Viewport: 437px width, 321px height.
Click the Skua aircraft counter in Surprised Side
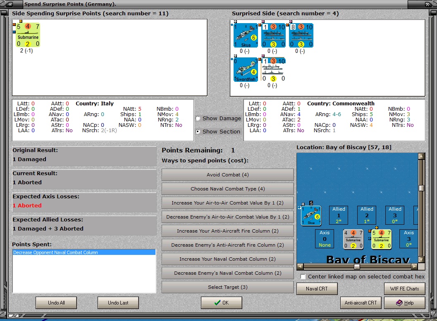point(246,36)
